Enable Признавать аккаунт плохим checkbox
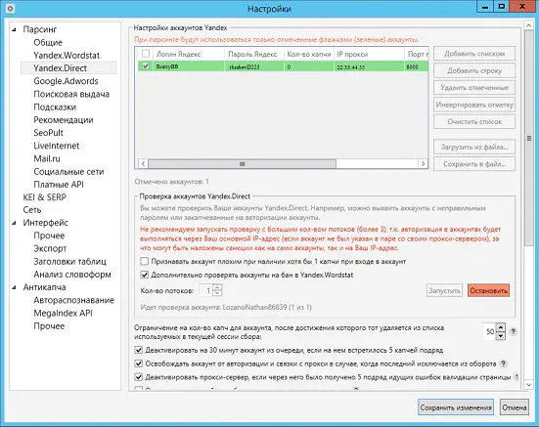 [145, 262]
